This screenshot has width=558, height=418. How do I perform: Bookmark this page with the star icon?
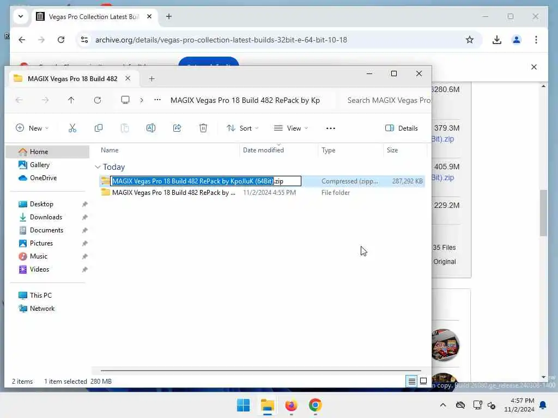coord(470,40)
